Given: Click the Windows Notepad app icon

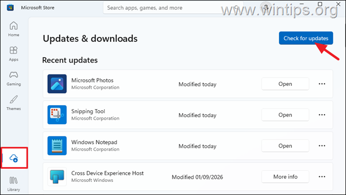Looking at the screenshot, I should 57,146.
